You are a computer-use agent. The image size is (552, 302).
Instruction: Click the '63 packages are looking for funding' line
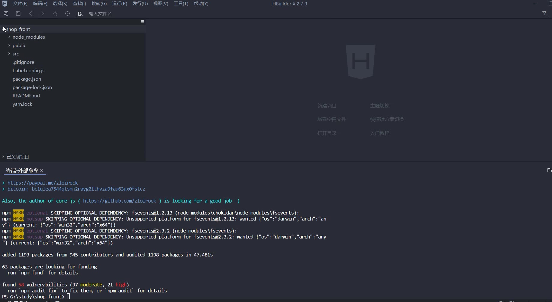[x=49, y=267]
